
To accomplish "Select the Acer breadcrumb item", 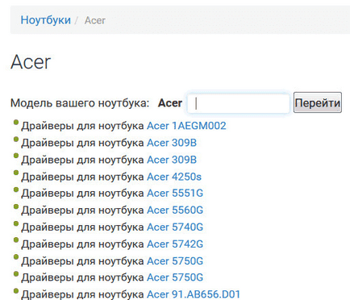I will [95, 20].
